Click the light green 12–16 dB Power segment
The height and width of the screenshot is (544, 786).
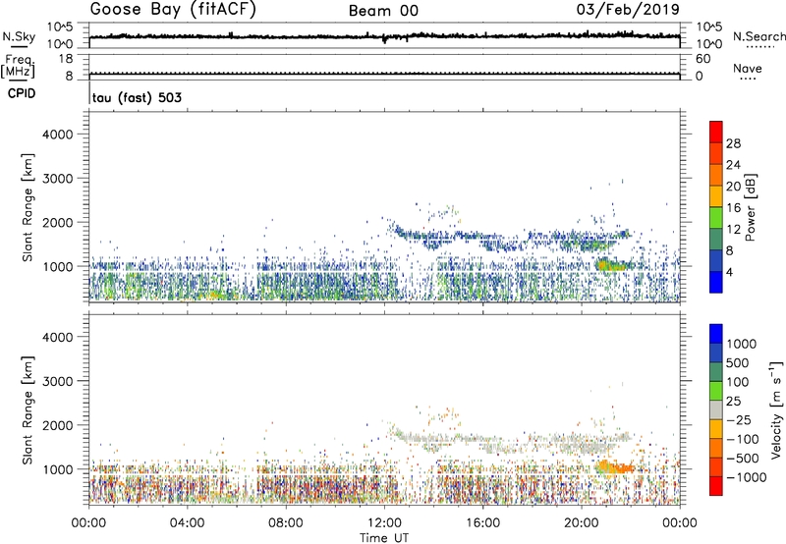[x=716, y=217]
